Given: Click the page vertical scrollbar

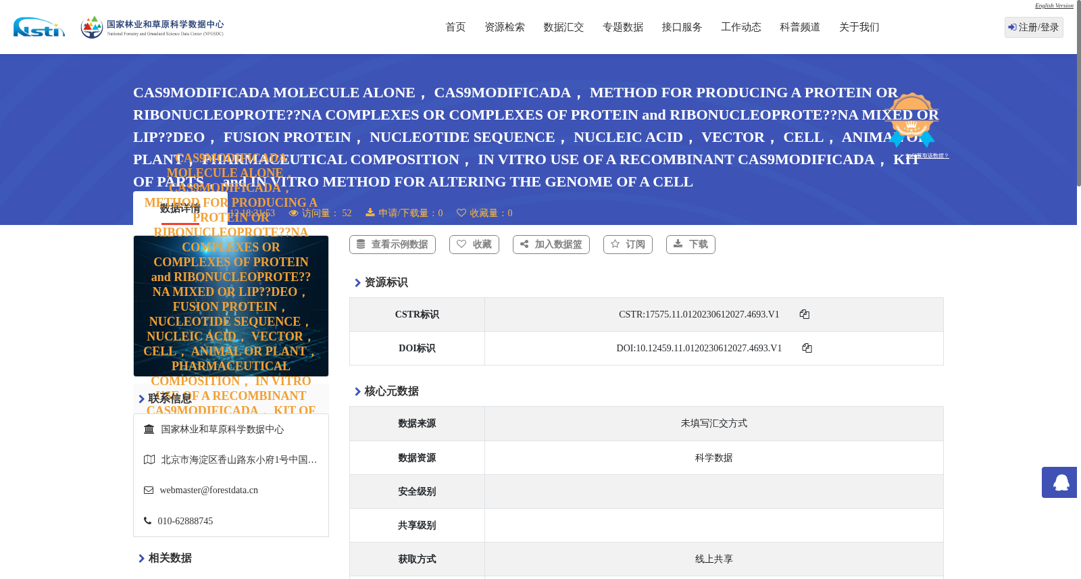Looking at the screenshot, I should coord(1079,93).
